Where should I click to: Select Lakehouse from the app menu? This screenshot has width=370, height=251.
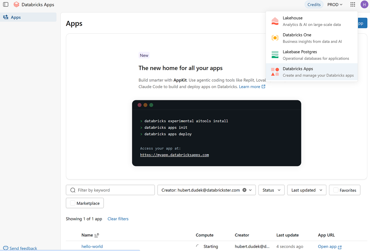pos(312,21)
